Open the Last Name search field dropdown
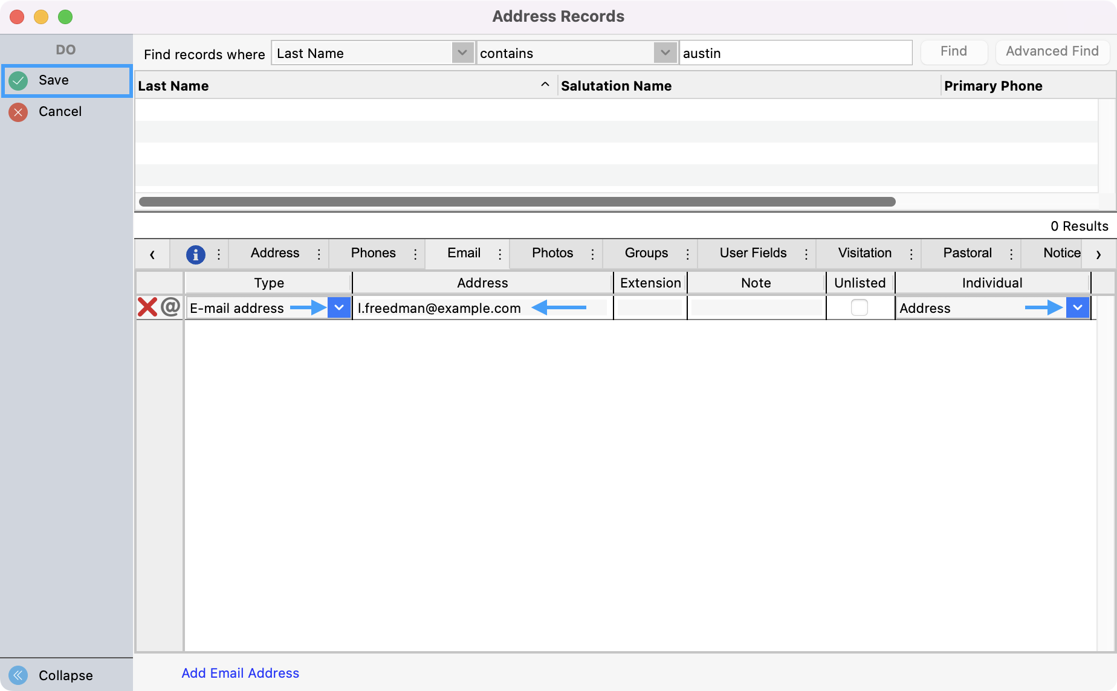1117x691 pixels. 462,53
